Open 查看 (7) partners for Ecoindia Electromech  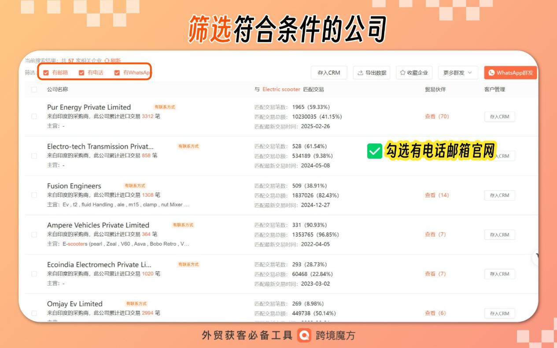point(435,274)
